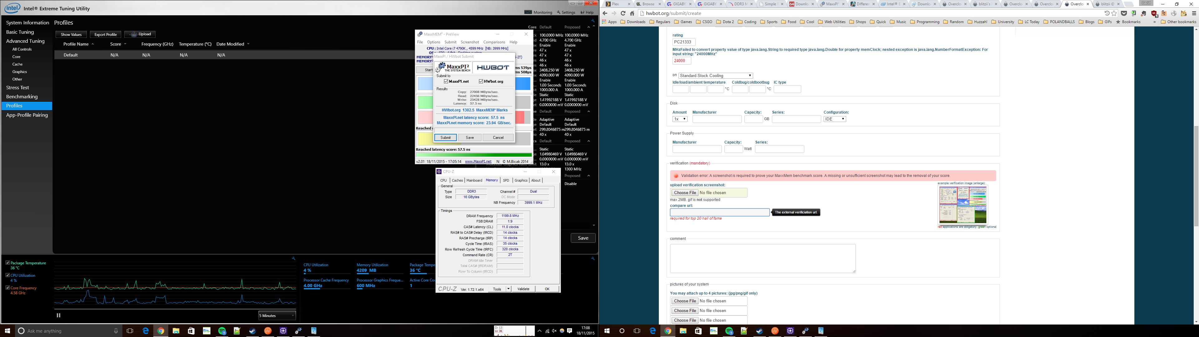Open File Explorer on left taskbar

pos(176,331)
